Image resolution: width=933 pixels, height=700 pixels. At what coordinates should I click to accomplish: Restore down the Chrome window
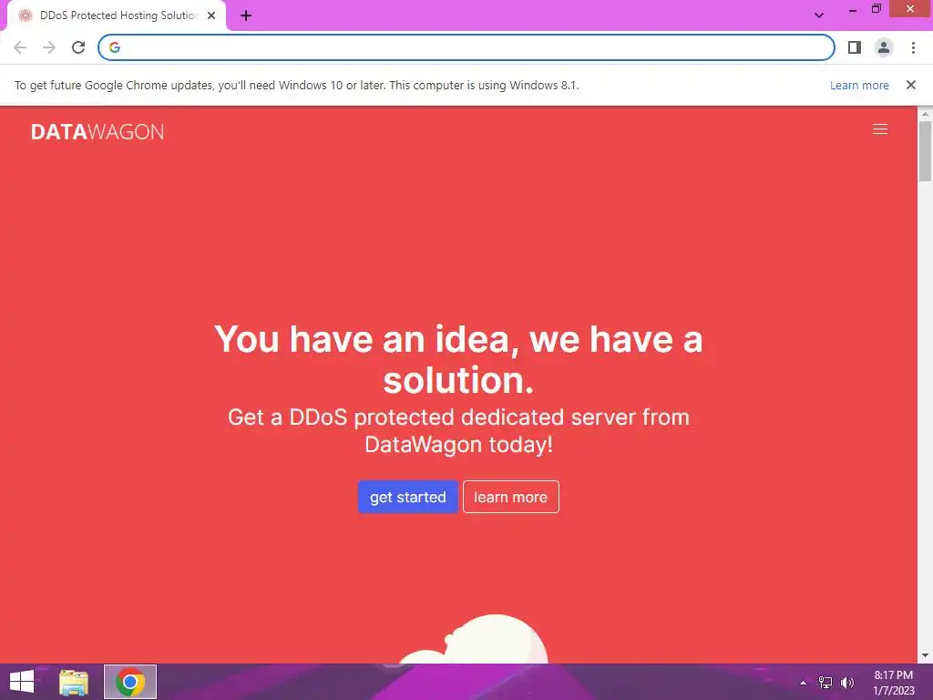877,8
